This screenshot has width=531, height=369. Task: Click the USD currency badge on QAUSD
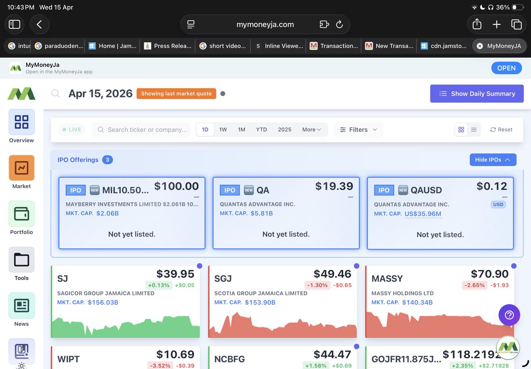[498, 204]
